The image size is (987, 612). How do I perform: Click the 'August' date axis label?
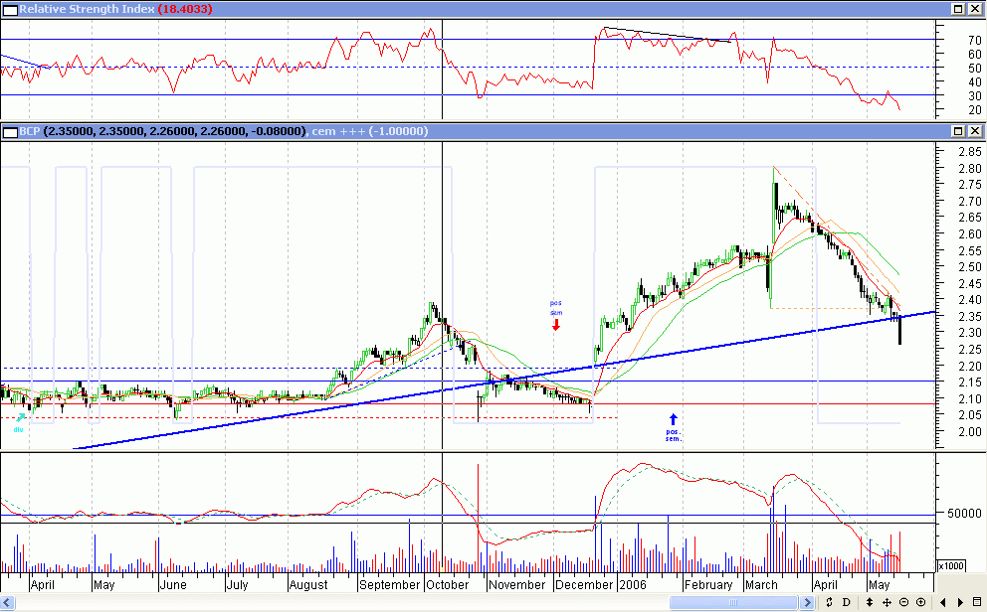308,585
